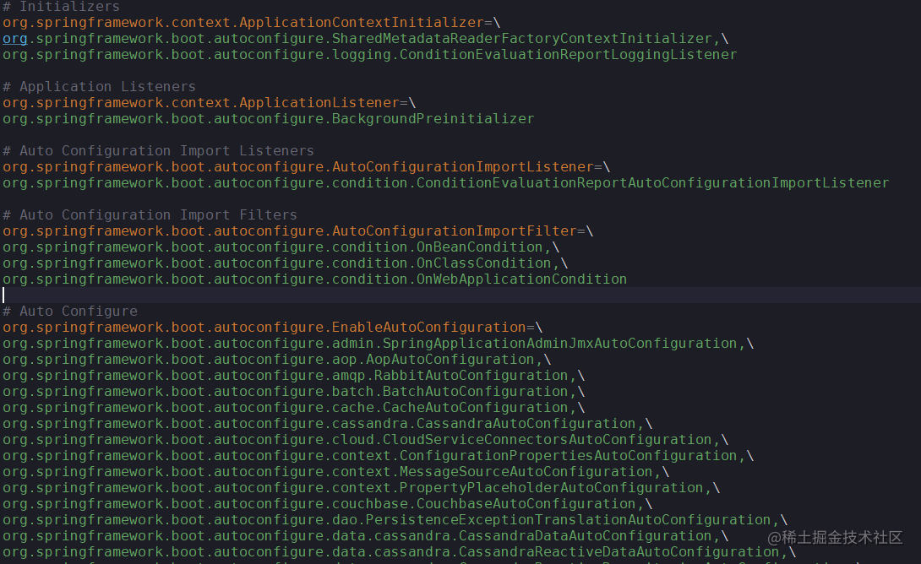Viewport: 921px width, 564px height.
Task: Click the '# Auto Configure' comment
Action: 70,311
